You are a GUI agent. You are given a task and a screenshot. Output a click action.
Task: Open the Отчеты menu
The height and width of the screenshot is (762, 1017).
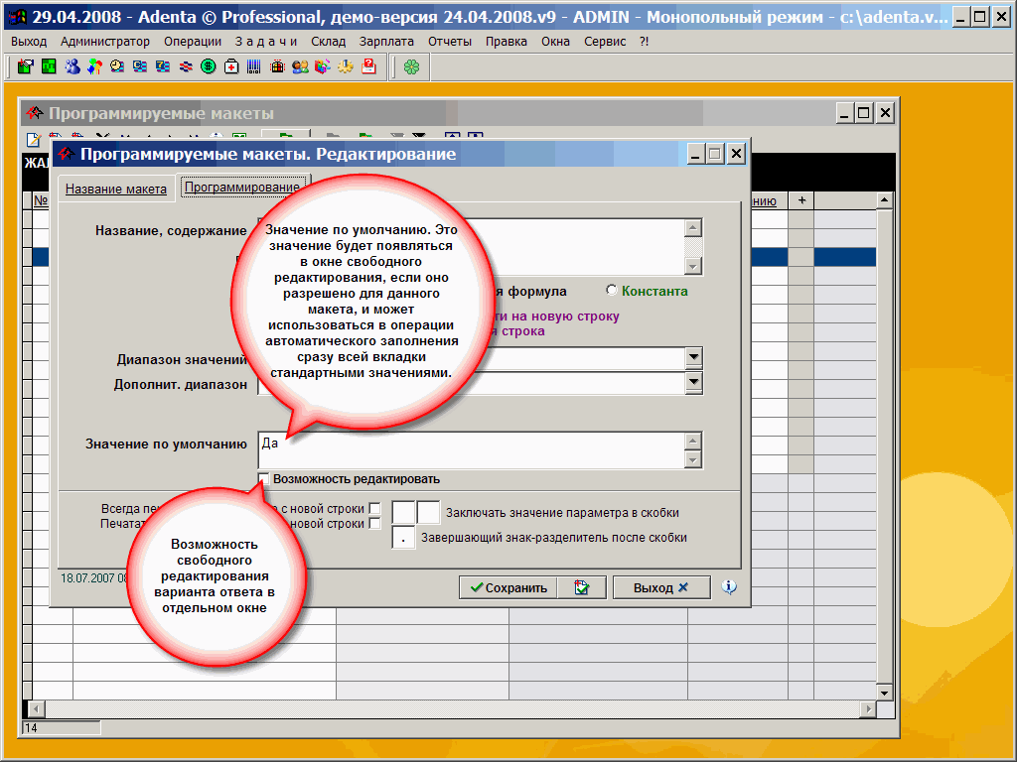(x=450, y=41)
